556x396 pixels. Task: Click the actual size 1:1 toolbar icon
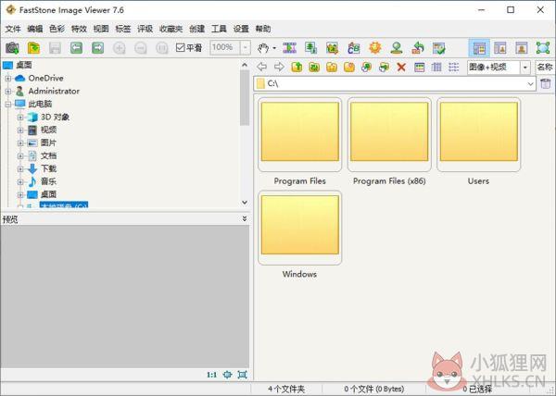162,48
